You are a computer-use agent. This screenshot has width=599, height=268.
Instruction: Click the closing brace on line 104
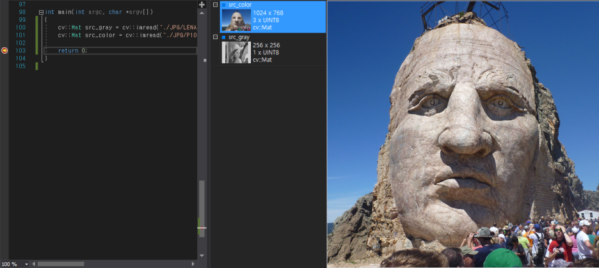tap(46, 58)
